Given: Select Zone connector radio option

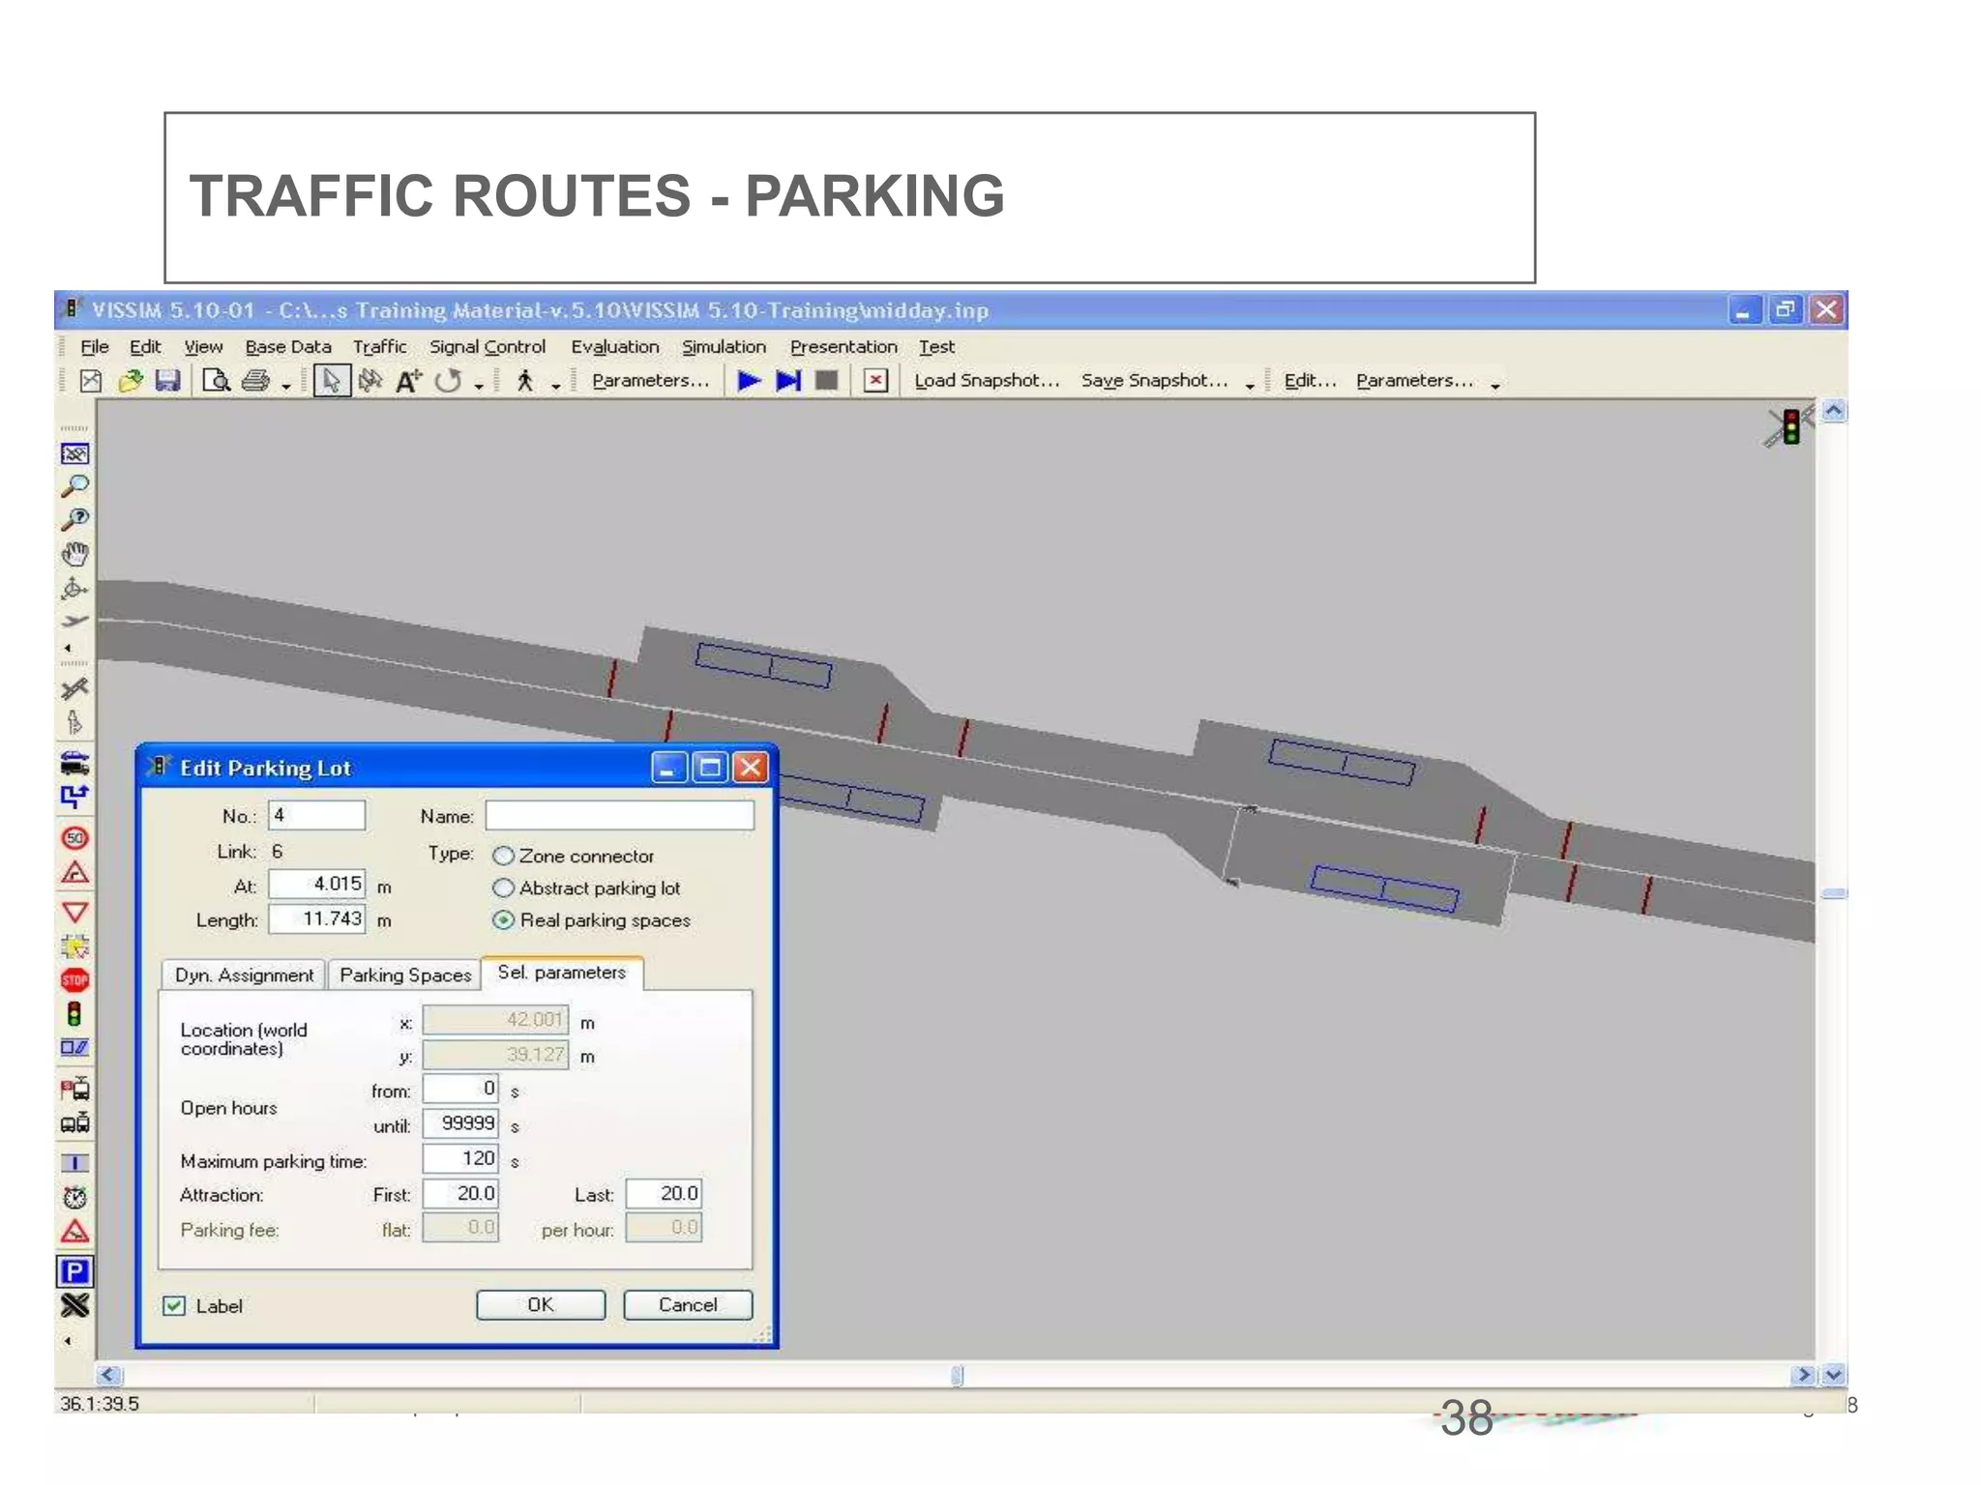Looking at the screenshot, I should point(503,856).
